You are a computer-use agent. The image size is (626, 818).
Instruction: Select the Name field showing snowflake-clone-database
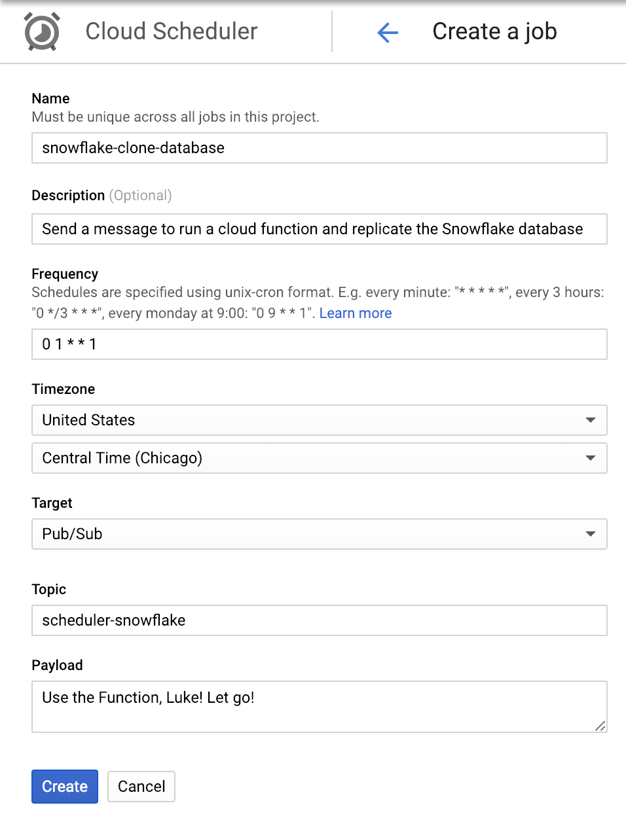pos(319,148)
